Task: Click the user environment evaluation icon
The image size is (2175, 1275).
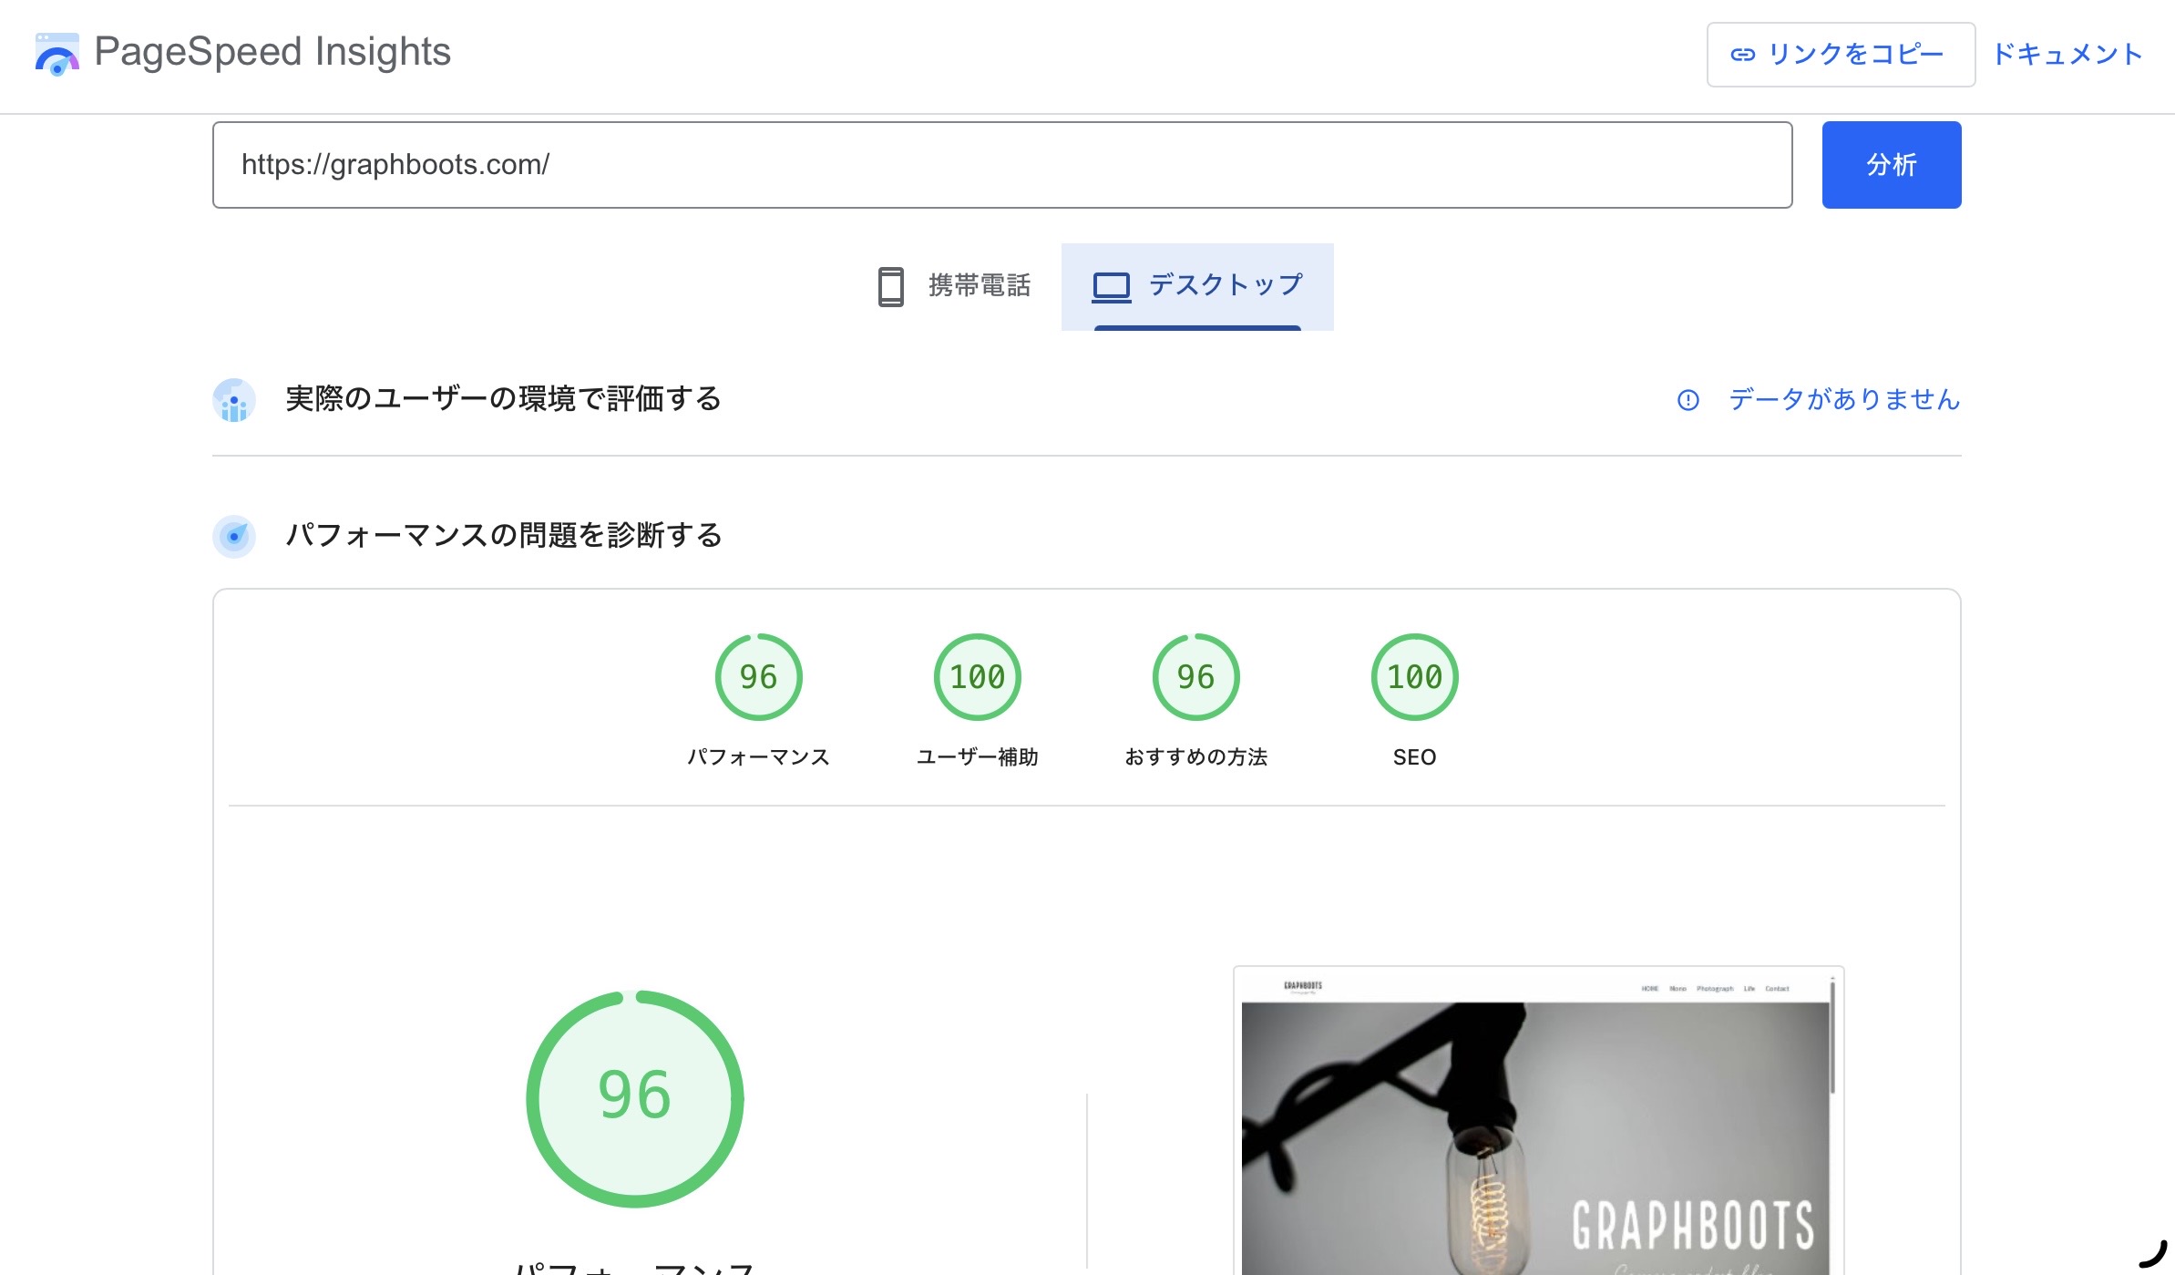Action: (234, 399)
